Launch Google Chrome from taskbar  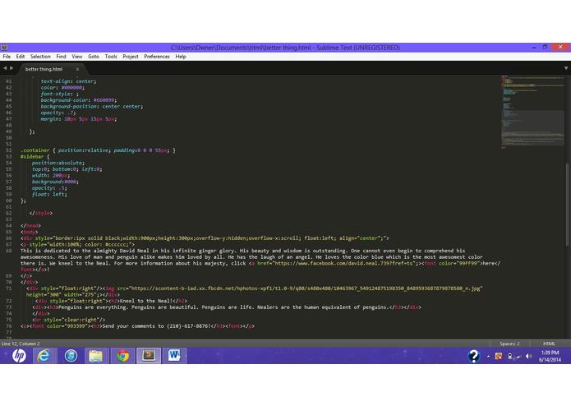[x=122, y=356]
